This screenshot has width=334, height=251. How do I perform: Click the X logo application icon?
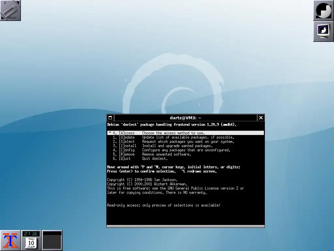10,240
